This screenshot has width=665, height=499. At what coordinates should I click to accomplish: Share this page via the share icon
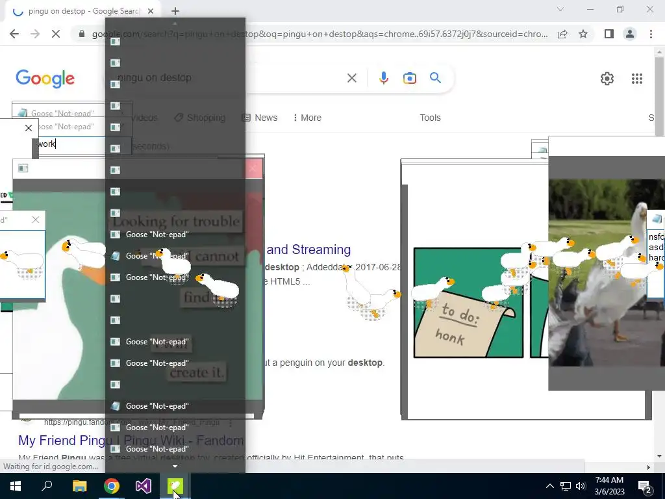562,34
